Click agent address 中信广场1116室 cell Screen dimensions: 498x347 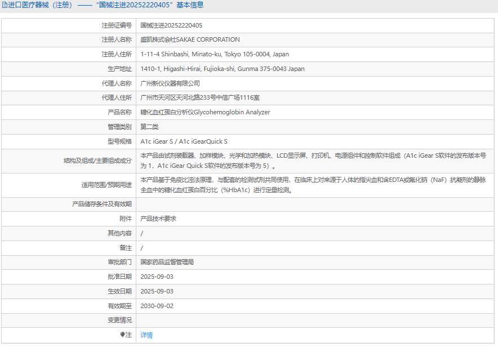click(200, 98)
